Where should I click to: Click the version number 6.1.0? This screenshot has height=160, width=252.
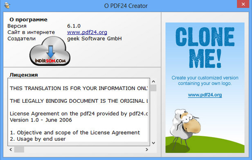[74, 26]
